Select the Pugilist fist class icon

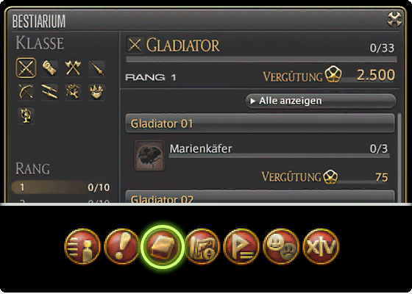(x=49, y=68)
